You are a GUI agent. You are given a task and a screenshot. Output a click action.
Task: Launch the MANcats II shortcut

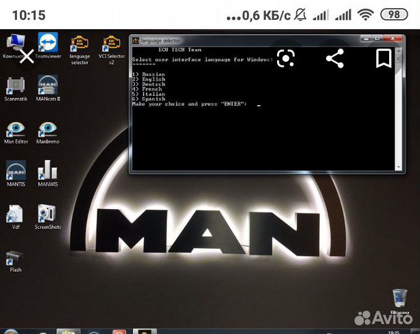tap(48, 88)
